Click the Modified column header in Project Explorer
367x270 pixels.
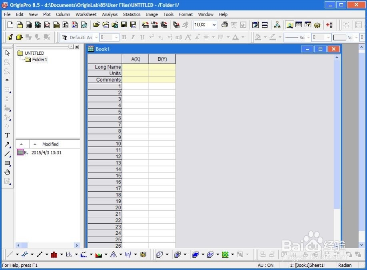coord(50,144)
